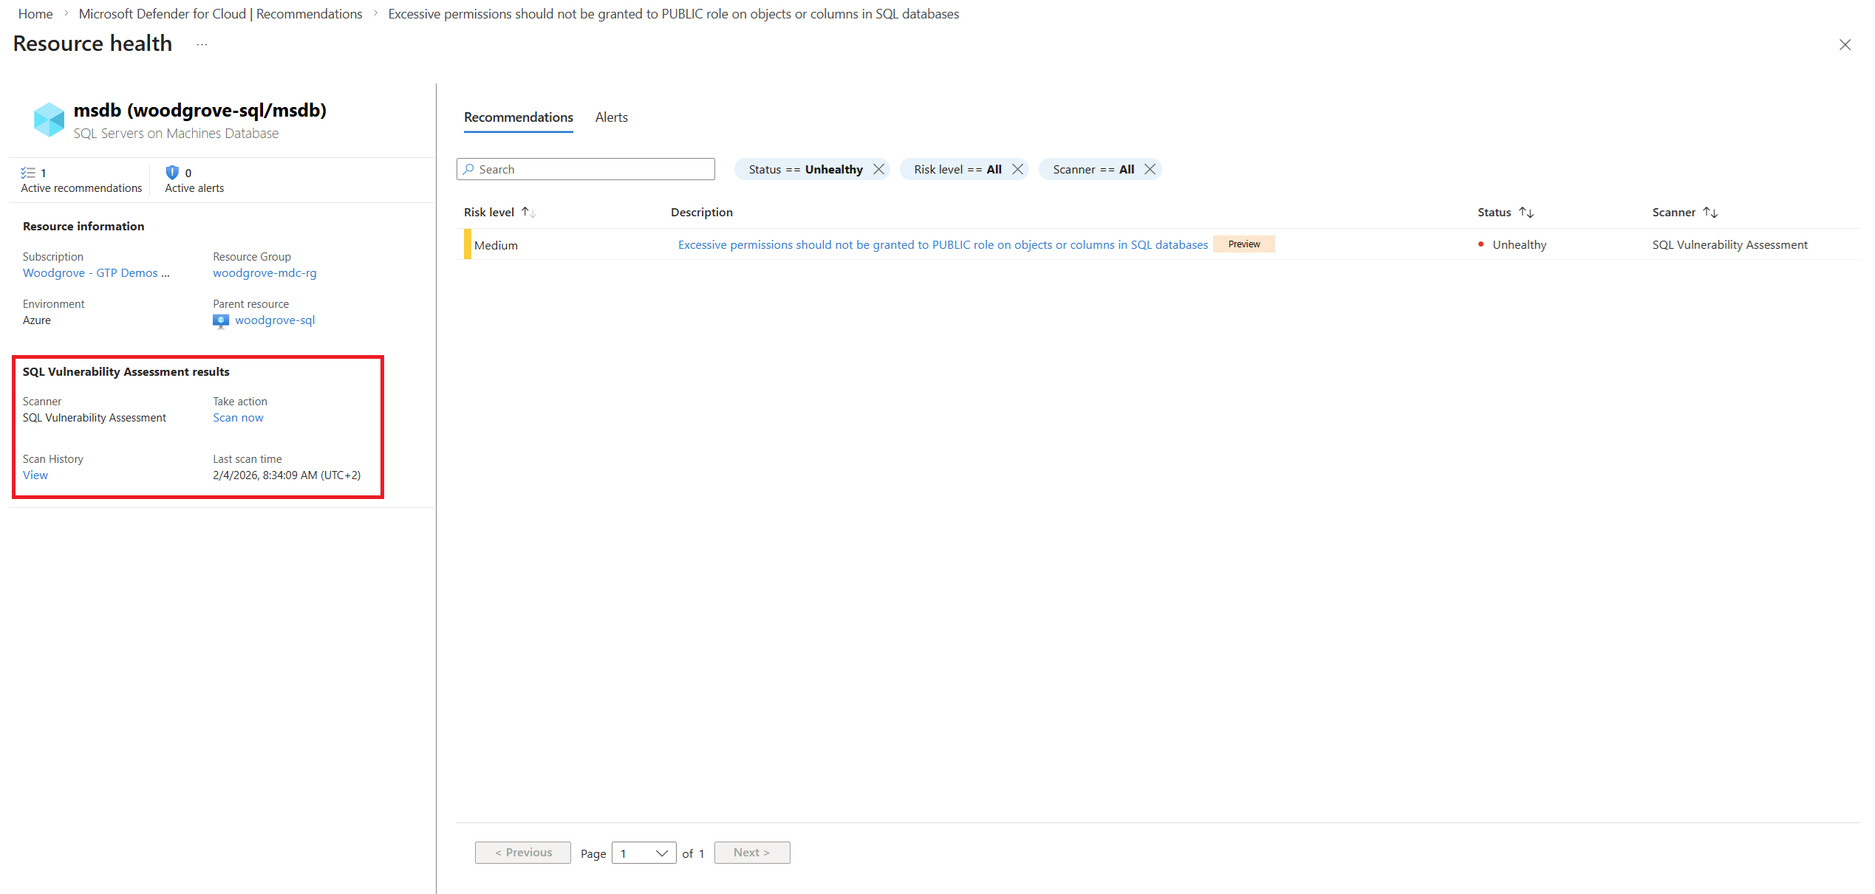Select the Recommendations tab
This screenshot has width=1875, height=894.
coord(518,117)
